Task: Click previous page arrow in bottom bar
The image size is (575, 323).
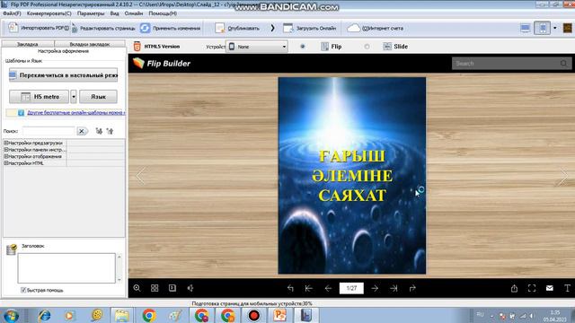Action: (328, 288)
